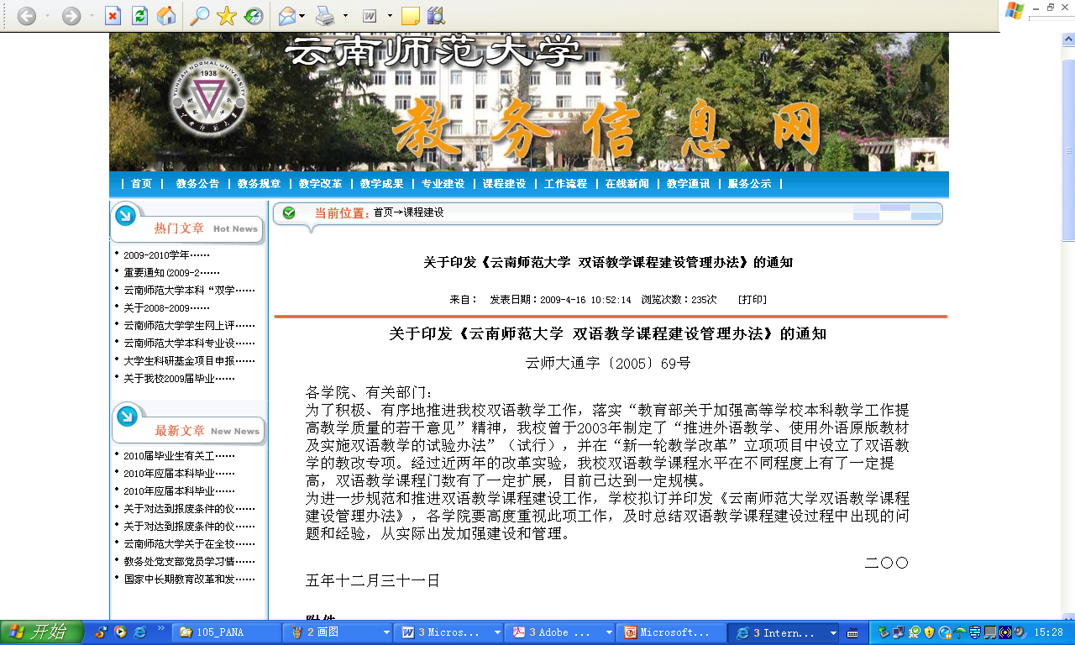Open hot article 2009-2010学年……

166,254
